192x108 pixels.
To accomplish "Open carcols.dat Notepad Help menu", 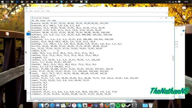I will coord(54,20).
